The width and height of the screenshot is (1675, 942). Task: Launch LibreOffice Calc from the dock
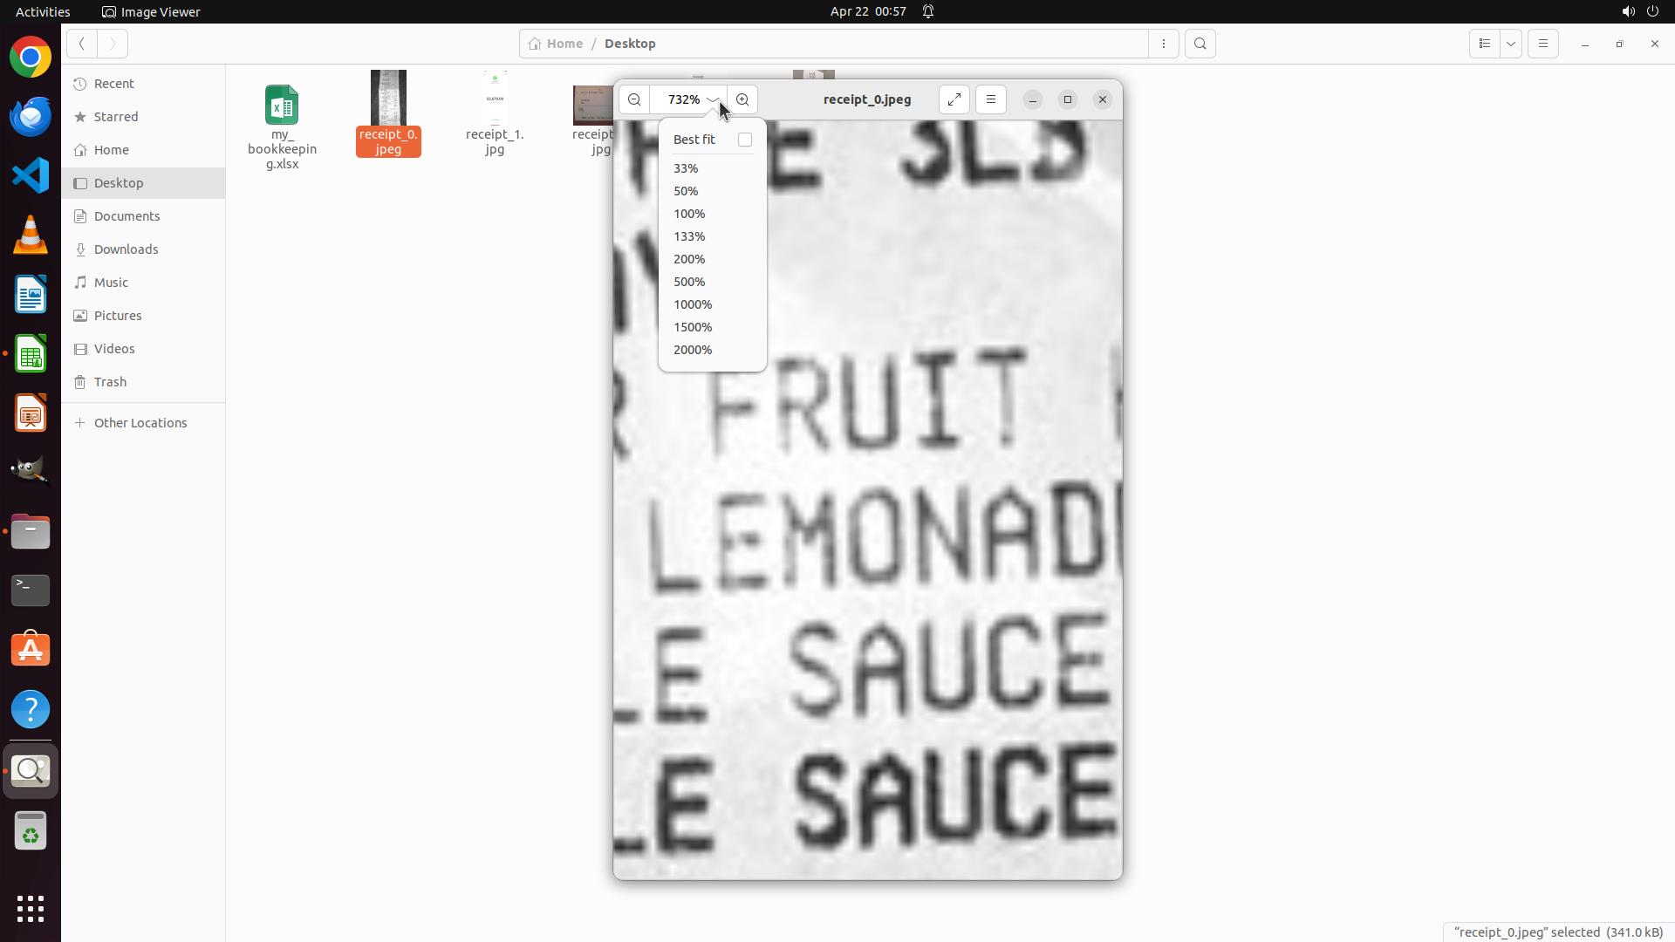point(31,354)
